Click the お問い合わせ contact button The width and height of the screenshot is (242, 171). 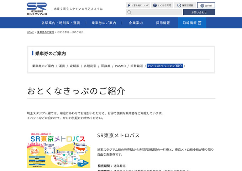[199, 12]
